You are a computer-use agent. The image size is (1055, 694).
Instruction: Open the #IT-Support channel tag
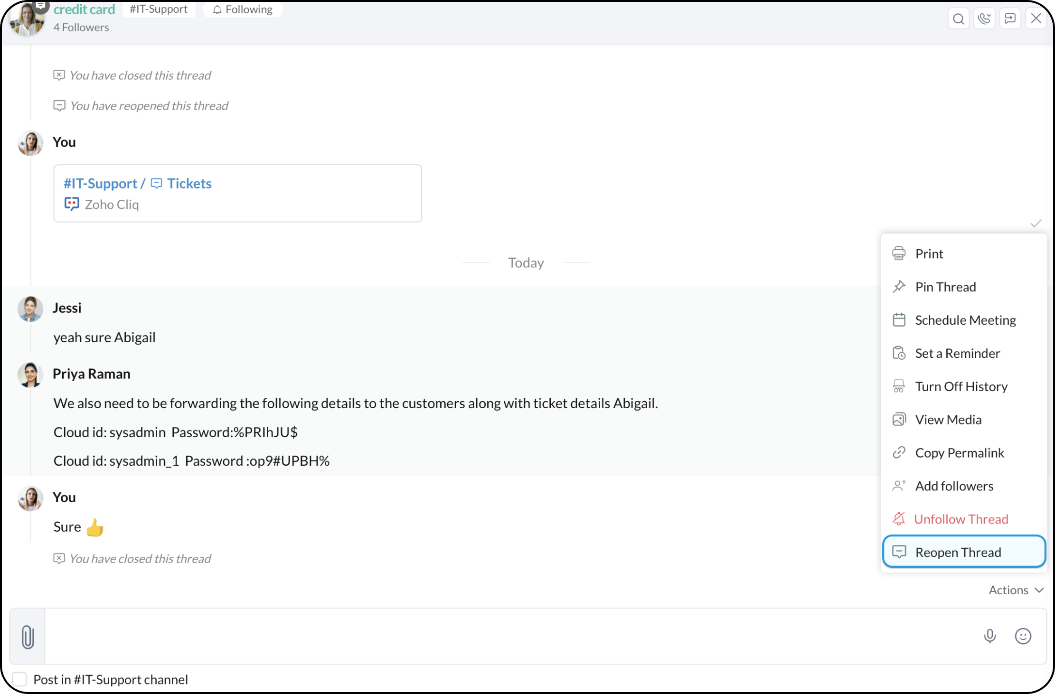(x=159, y=9)
